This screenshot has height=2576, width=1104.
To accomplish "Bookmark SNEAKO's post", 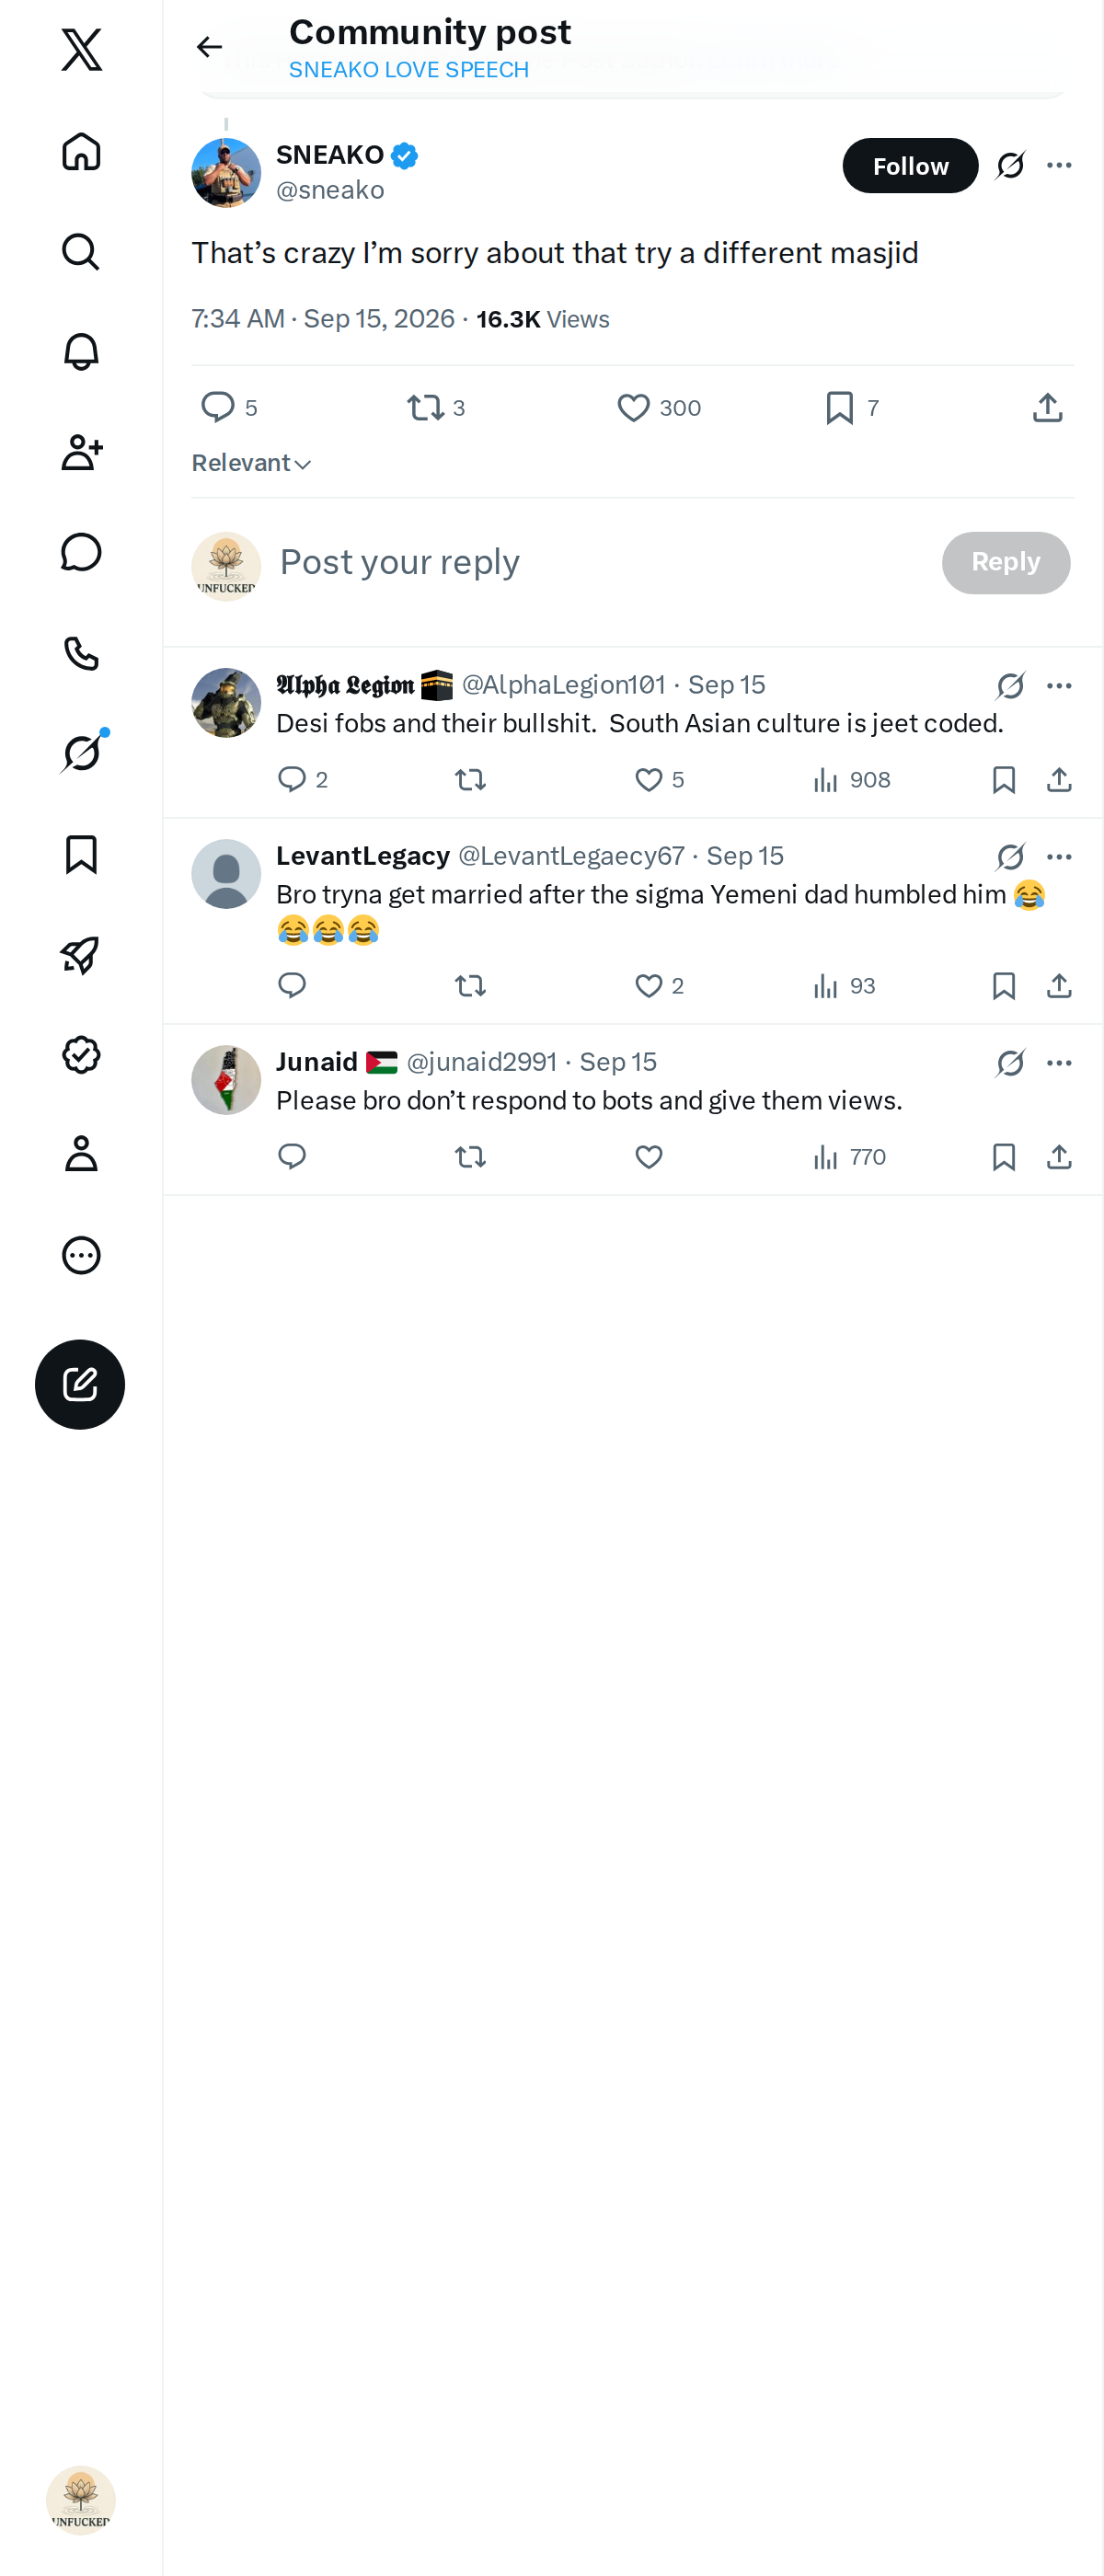I will [x=852, y=407].
